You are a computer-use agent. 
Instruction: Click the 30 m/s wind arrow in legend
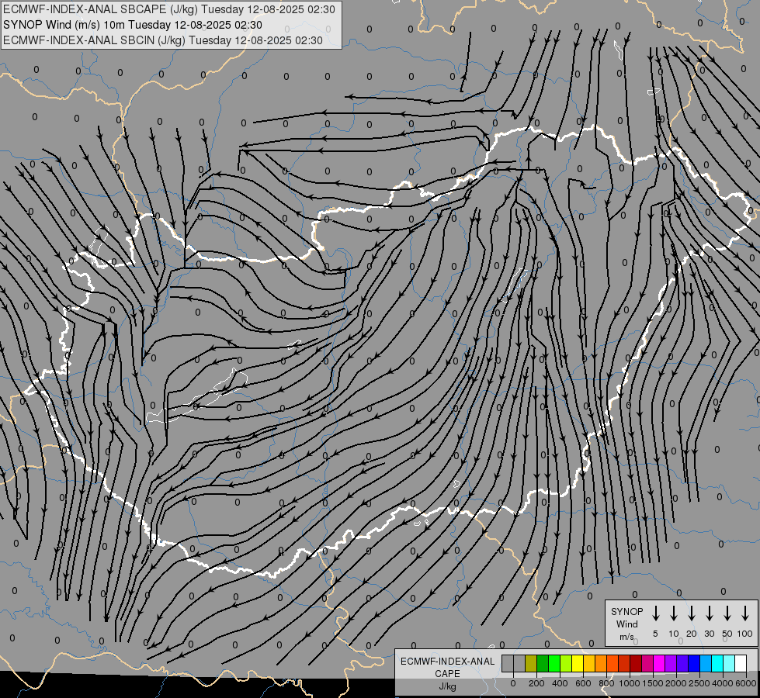point(710,613)
